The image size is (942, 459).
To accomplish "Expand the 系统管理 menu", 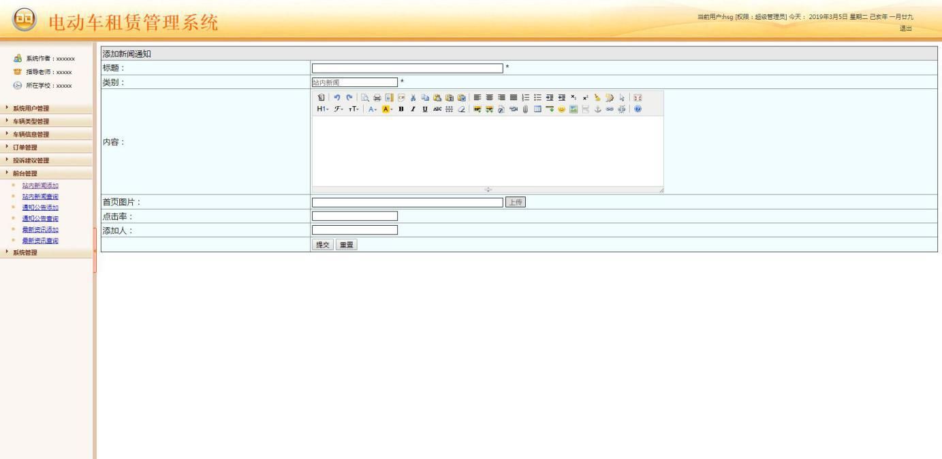I will [x=47, y=252].
